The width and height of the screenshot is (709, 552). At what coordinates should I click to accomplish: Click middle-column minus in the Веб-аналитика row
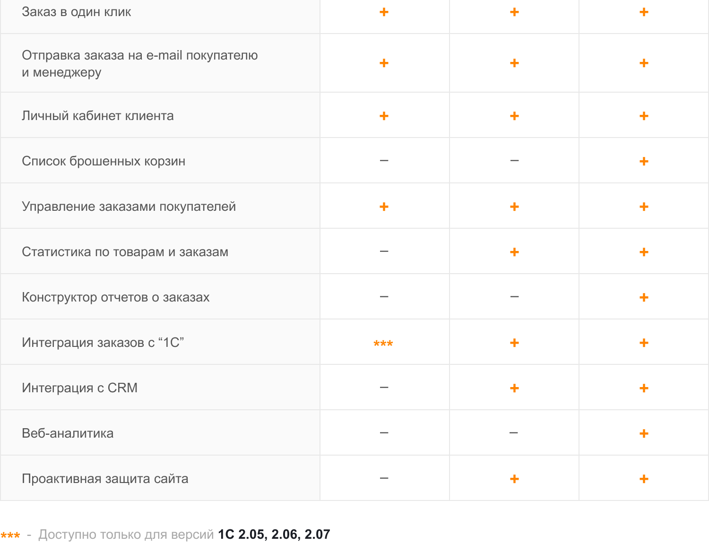pyautogui.click(x=514, y=433)
